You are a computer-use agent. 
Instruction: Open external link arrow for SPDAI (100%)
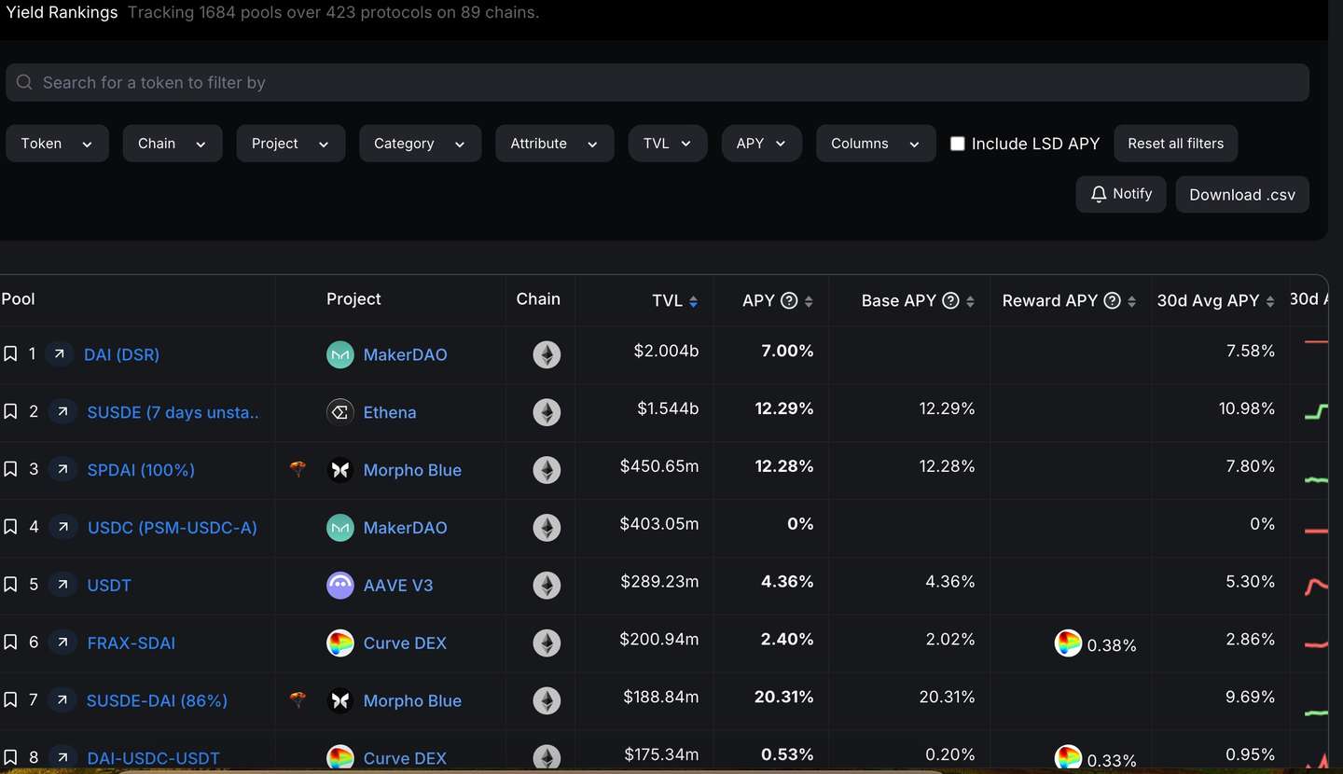[x=62, y=470]
